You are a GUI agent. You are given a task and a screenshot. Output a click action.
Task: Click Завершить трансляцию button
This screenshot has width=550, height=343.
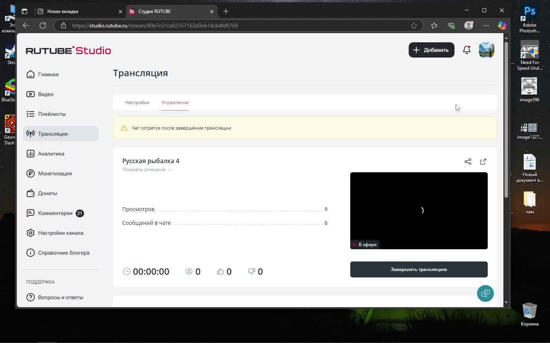[419, 269]
